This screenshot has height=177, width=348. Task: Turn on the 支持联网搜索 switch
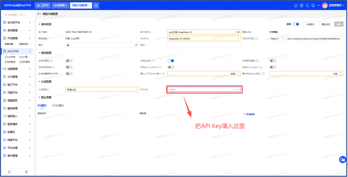click(x=273, y=61)
